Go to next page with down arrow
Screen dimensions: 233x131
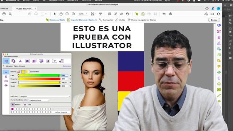tap(36, 14)
